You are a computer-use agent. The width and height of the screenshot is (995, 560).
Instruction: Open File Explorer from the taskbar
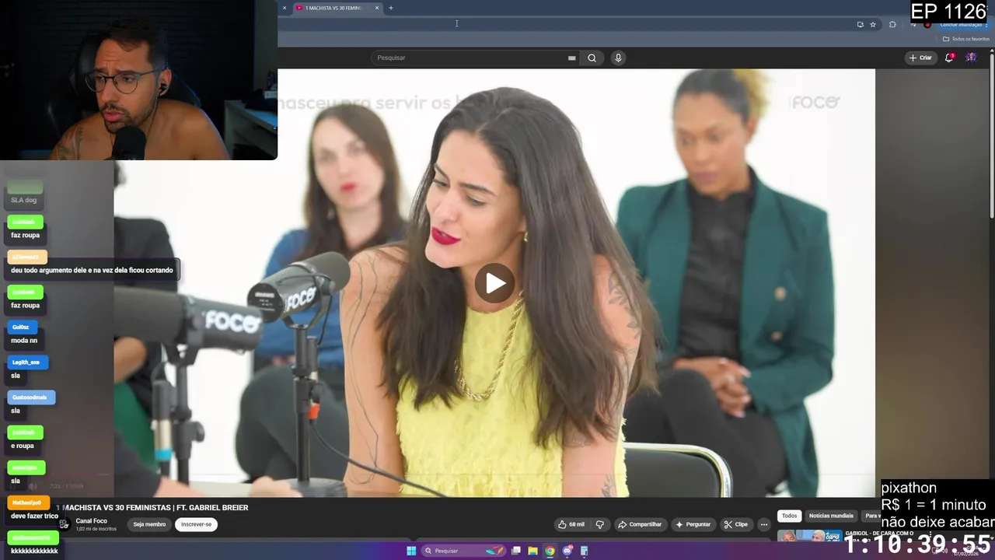click(532, 551)
